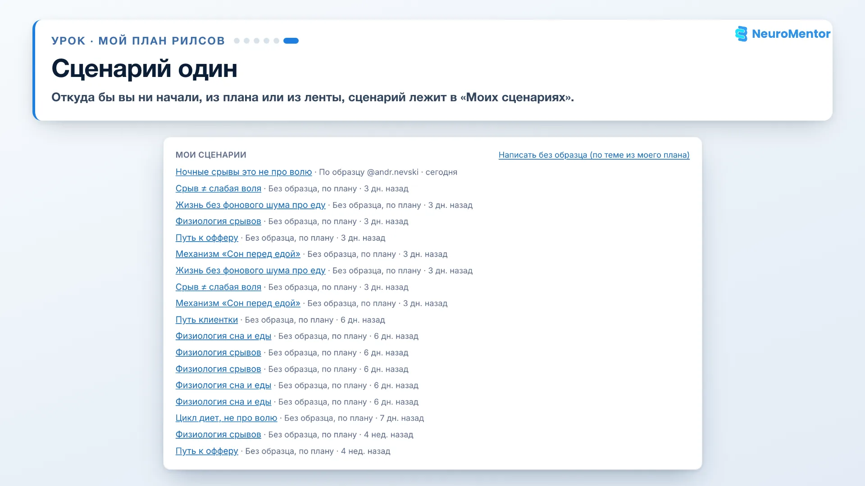Open Путь к офферу scenario from 3 дн. назад
865x486 pixels.
tap(207, 238)
